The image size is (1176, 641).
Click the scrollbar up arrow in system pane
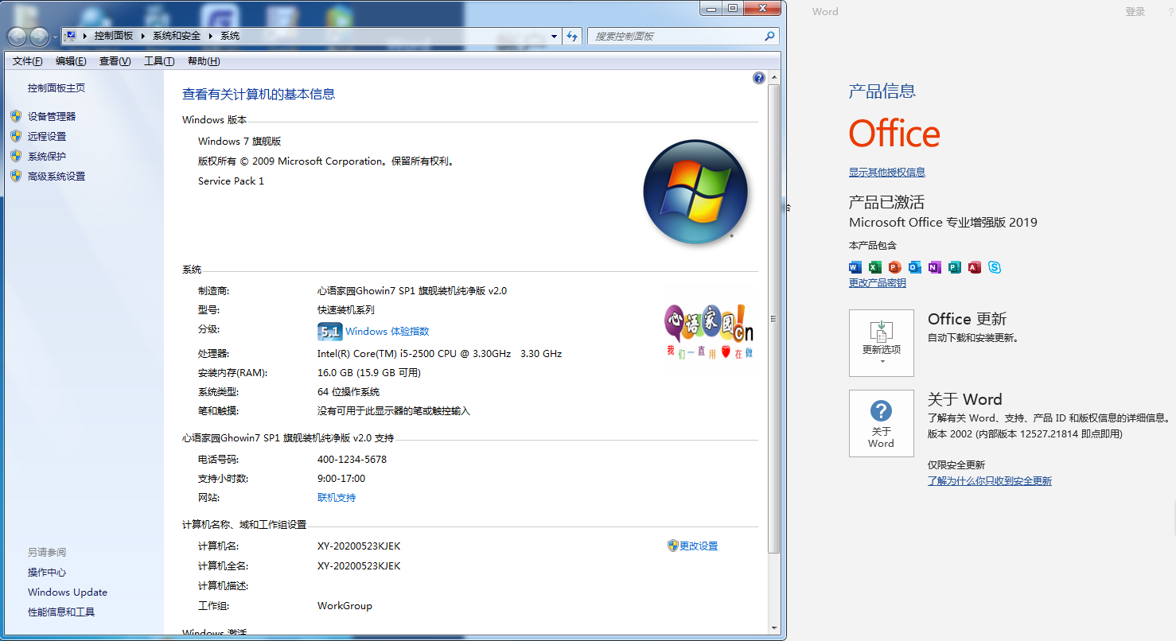click(773, 77)
